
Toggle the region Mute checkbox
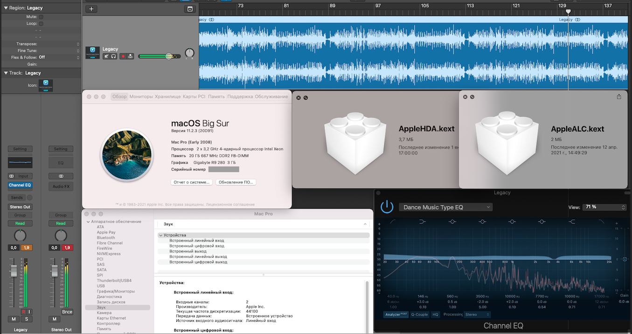[x=41, y=17]
